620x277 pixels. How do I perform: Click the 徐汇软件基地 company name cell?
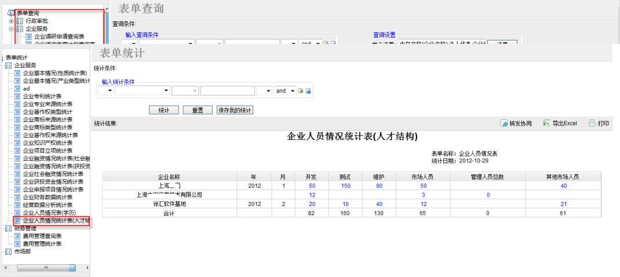coord(169,204)
